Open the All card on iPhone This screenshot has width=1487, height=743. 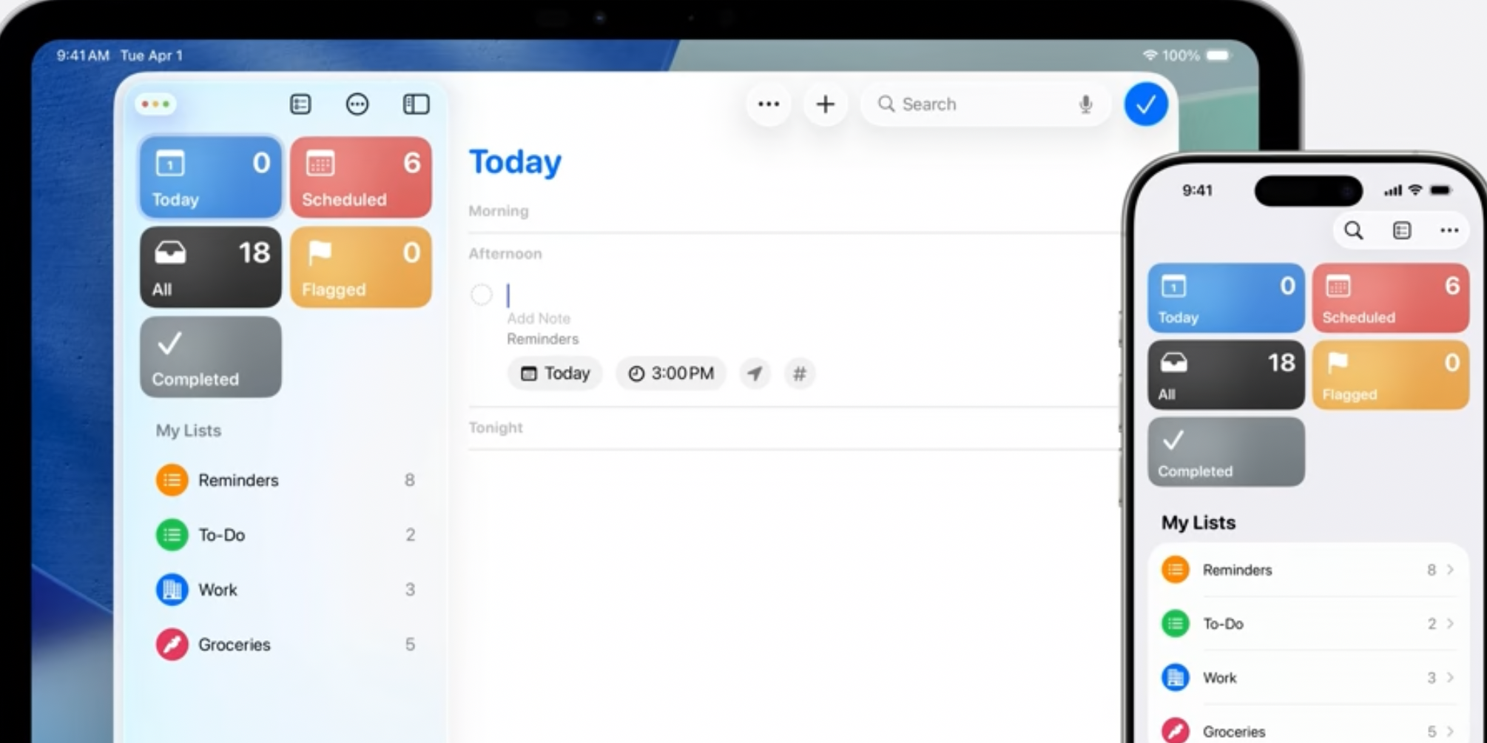pos(1226,374)
